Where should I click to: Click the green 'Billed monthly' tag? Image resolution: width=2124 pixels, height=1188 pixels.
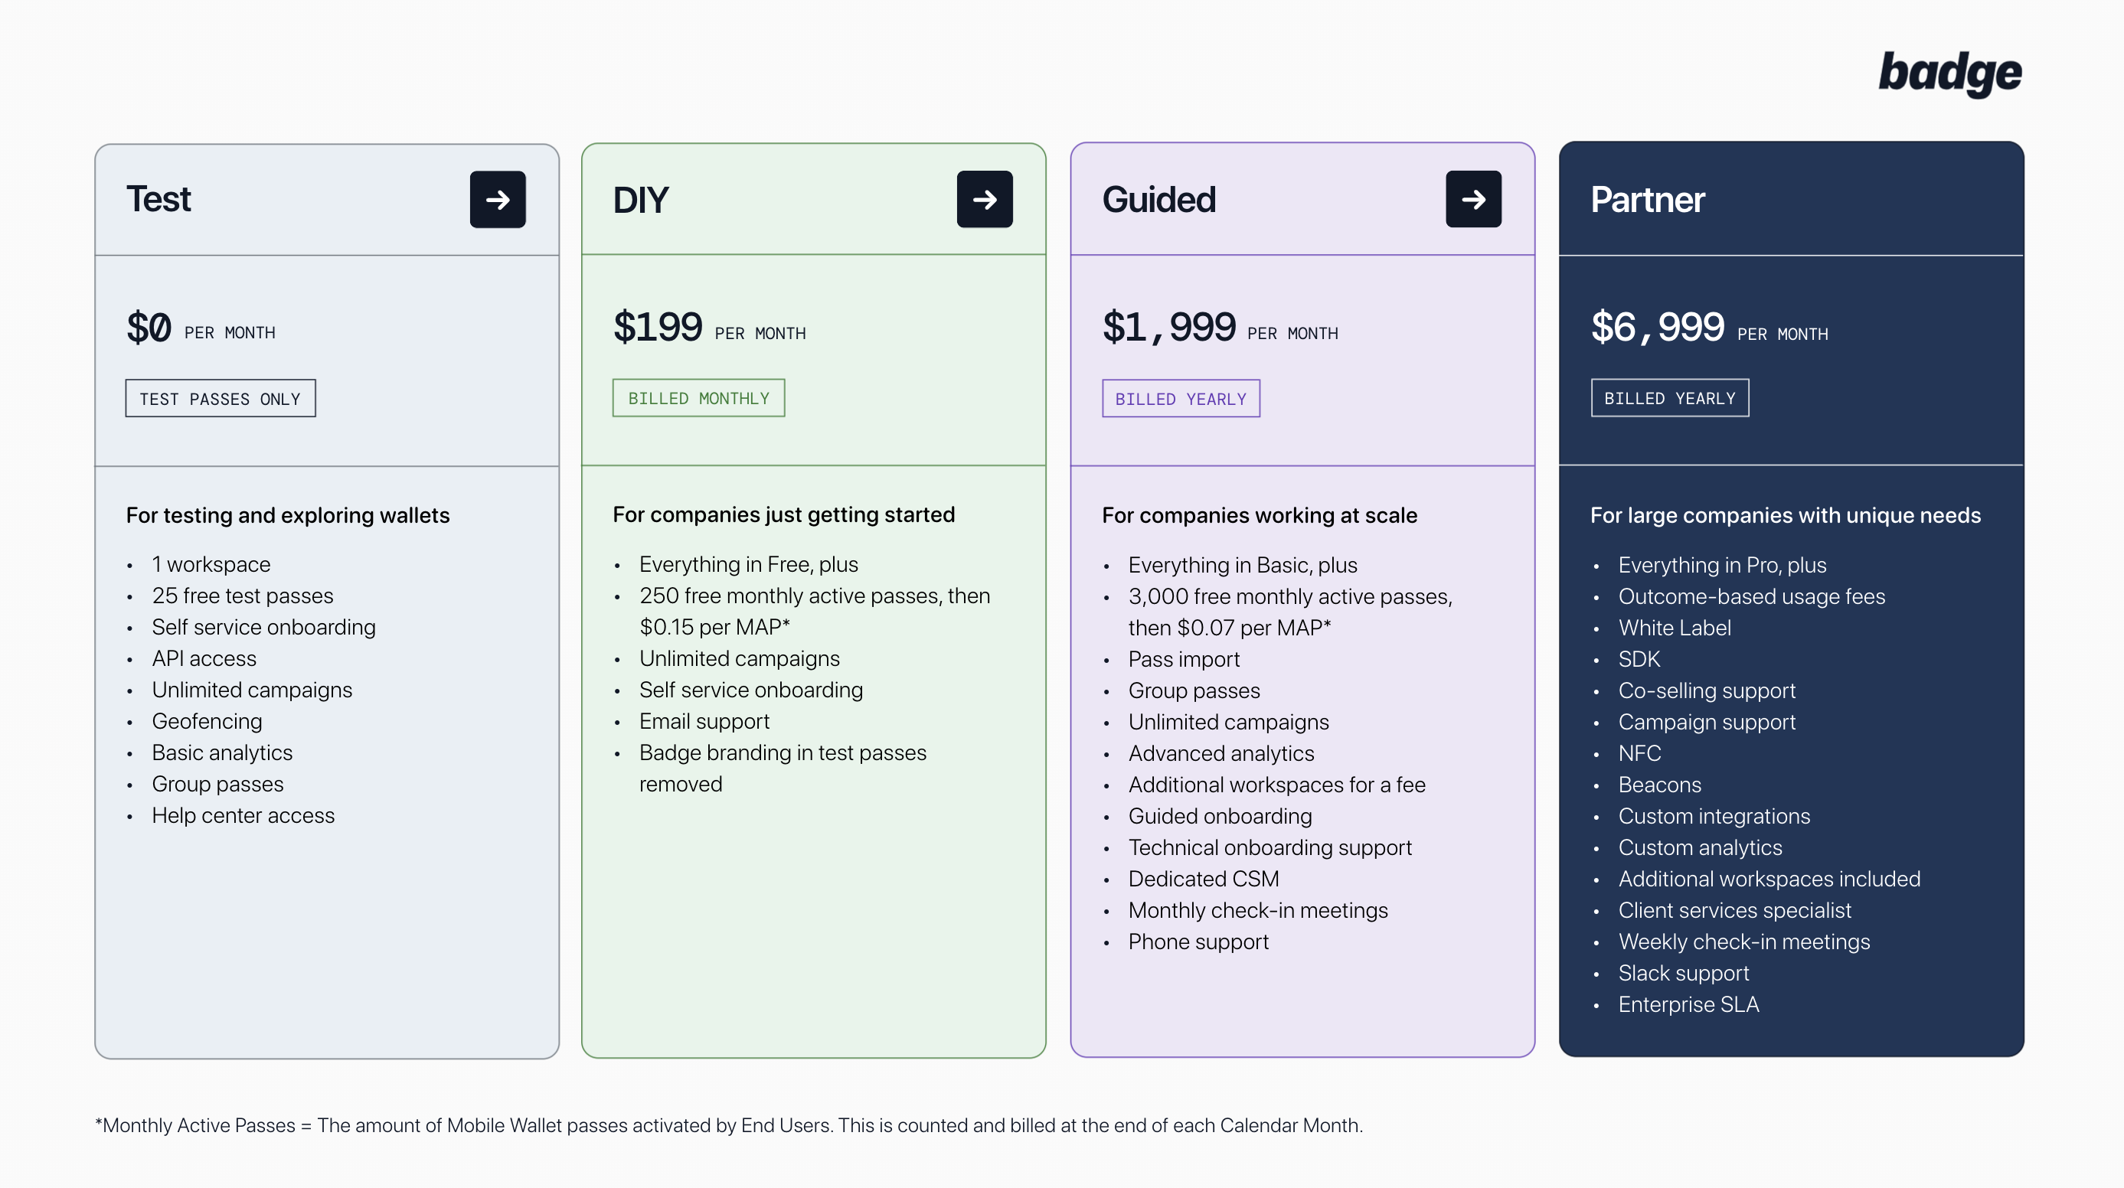tap(698, 398)
